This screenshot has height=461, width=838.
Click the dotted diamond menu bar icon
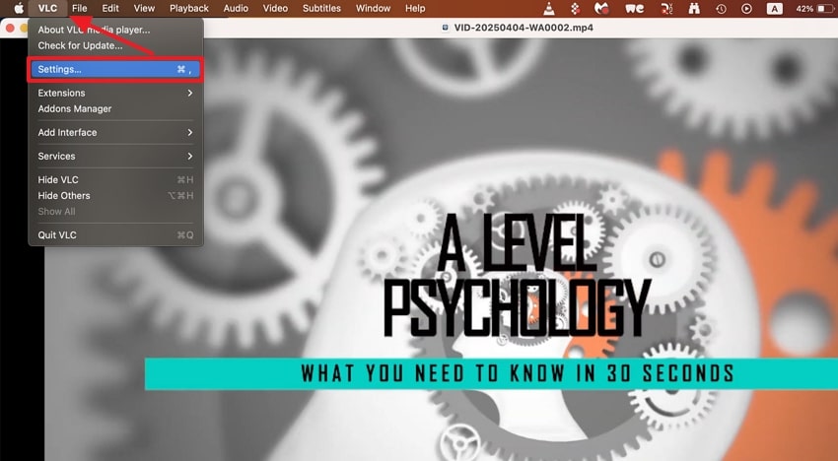(x=575, y=8)
